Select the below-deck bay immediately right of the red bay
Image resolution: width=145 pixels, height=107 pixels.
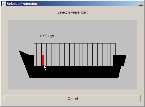pos(45,61)
